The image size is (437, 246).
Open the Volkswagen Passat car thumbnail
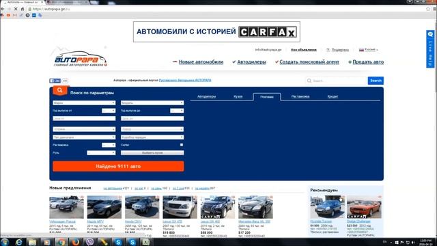click(66, 207)
